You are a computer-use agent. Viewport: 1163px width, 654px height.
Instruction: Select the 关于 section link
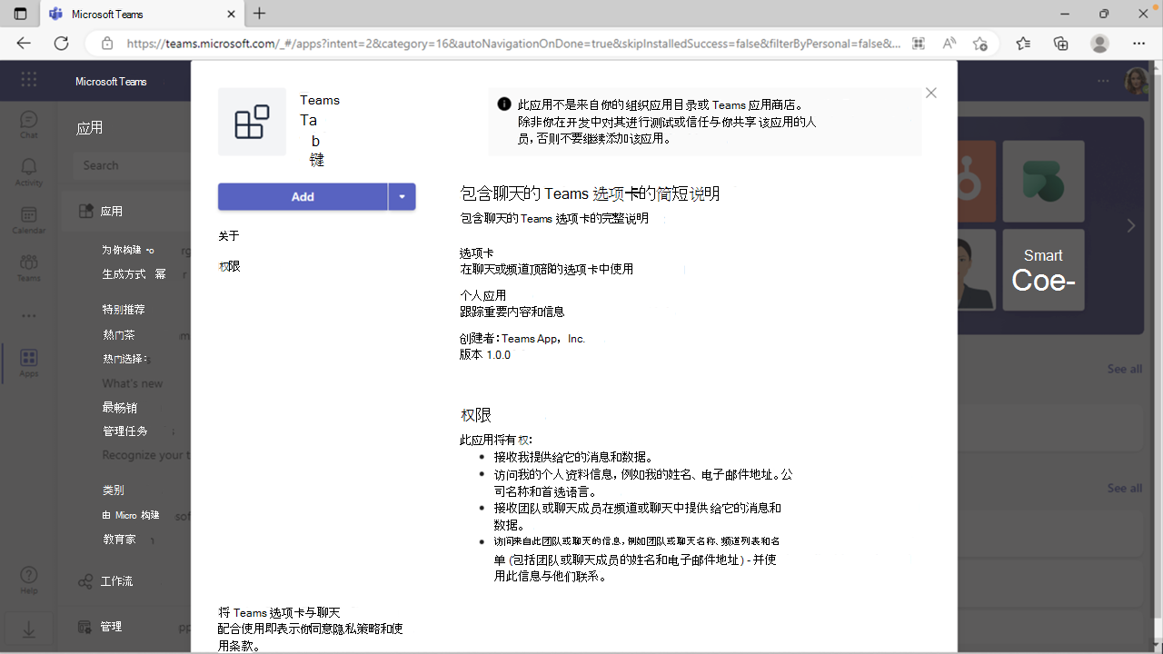point(229,236)
